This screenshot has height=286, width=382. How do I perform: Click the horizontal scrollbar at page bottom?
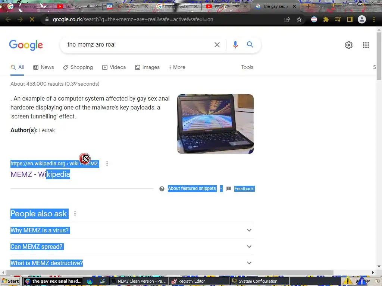coord(169,272)
